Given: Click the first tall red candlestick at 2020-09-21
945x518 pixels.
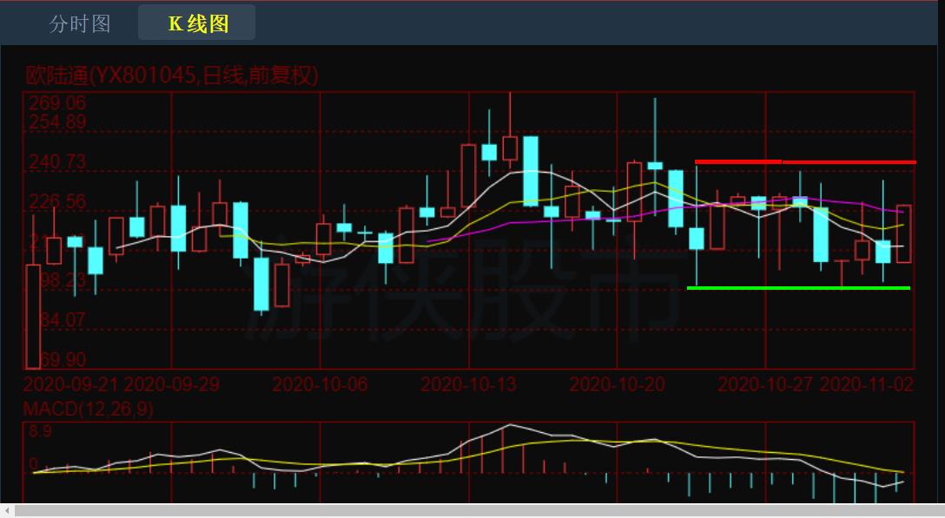Looking at the screenshot, I should [33, 316].
